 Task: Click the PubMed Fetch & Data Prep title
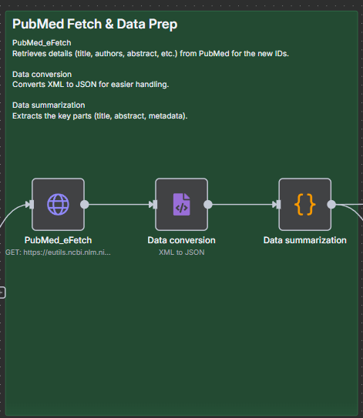pos(95,24)
